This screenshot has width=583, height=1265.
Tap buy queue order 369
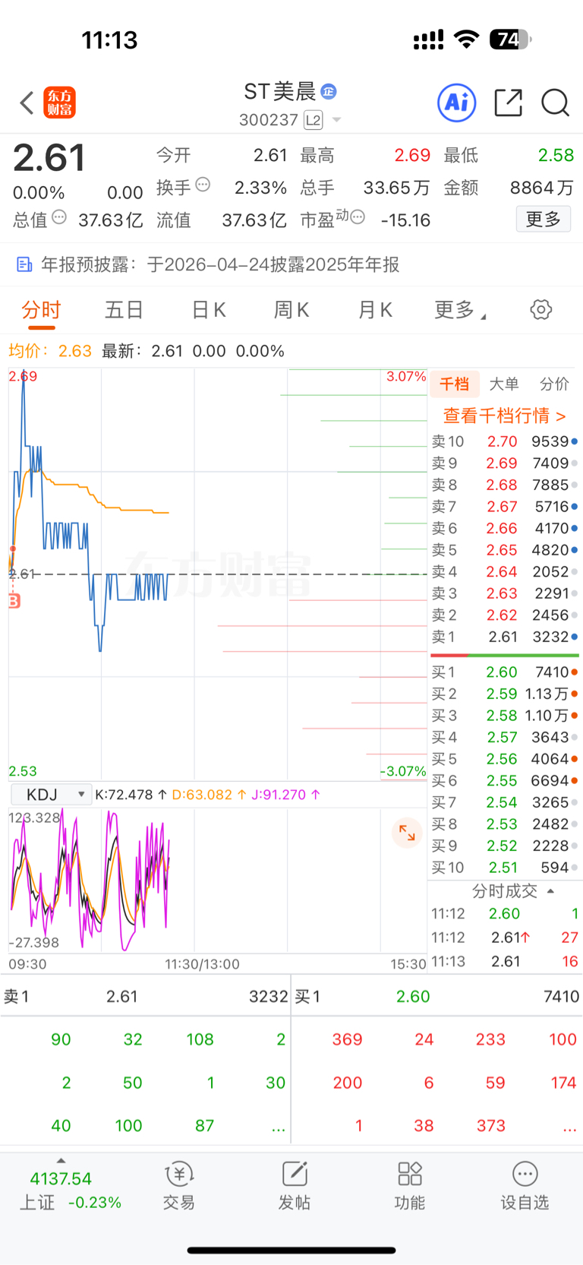click(347, 1039)
